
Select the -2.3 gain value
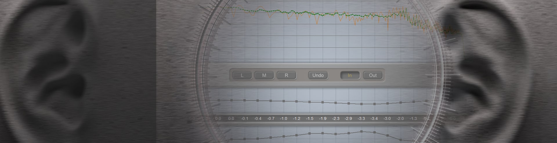(x=336, y=118)
